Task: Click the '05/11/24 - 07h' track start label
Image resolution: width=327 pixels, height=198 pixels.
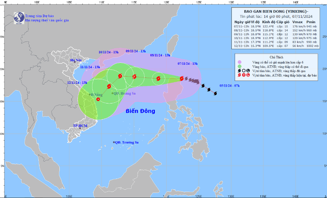Action: (229, 86)
